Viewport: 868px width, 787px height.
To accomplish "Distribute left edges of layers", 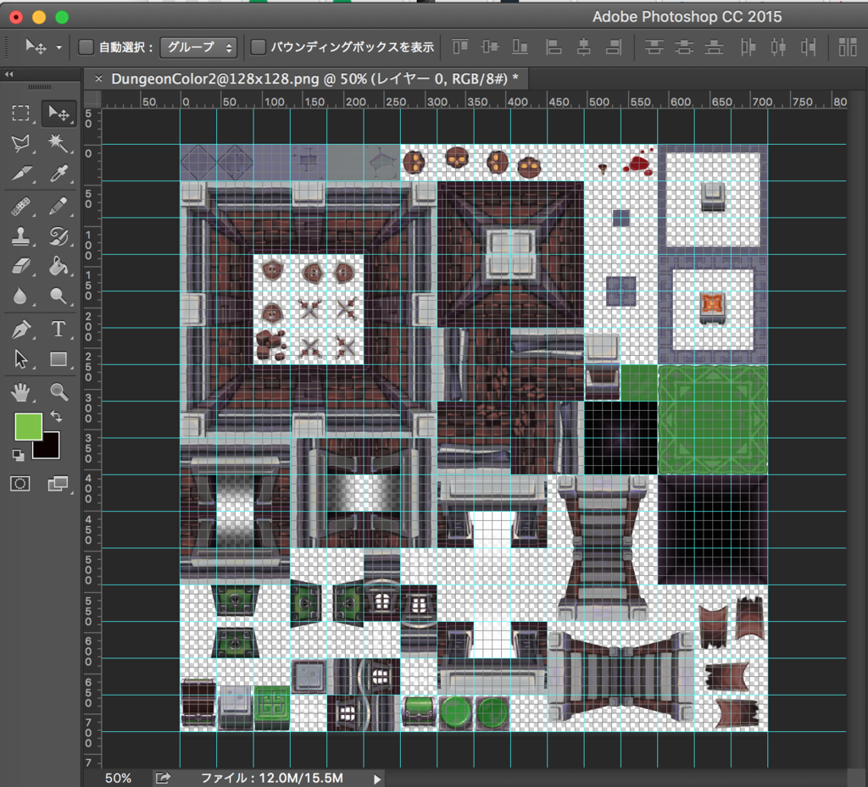I will click(x=748, y=47).
